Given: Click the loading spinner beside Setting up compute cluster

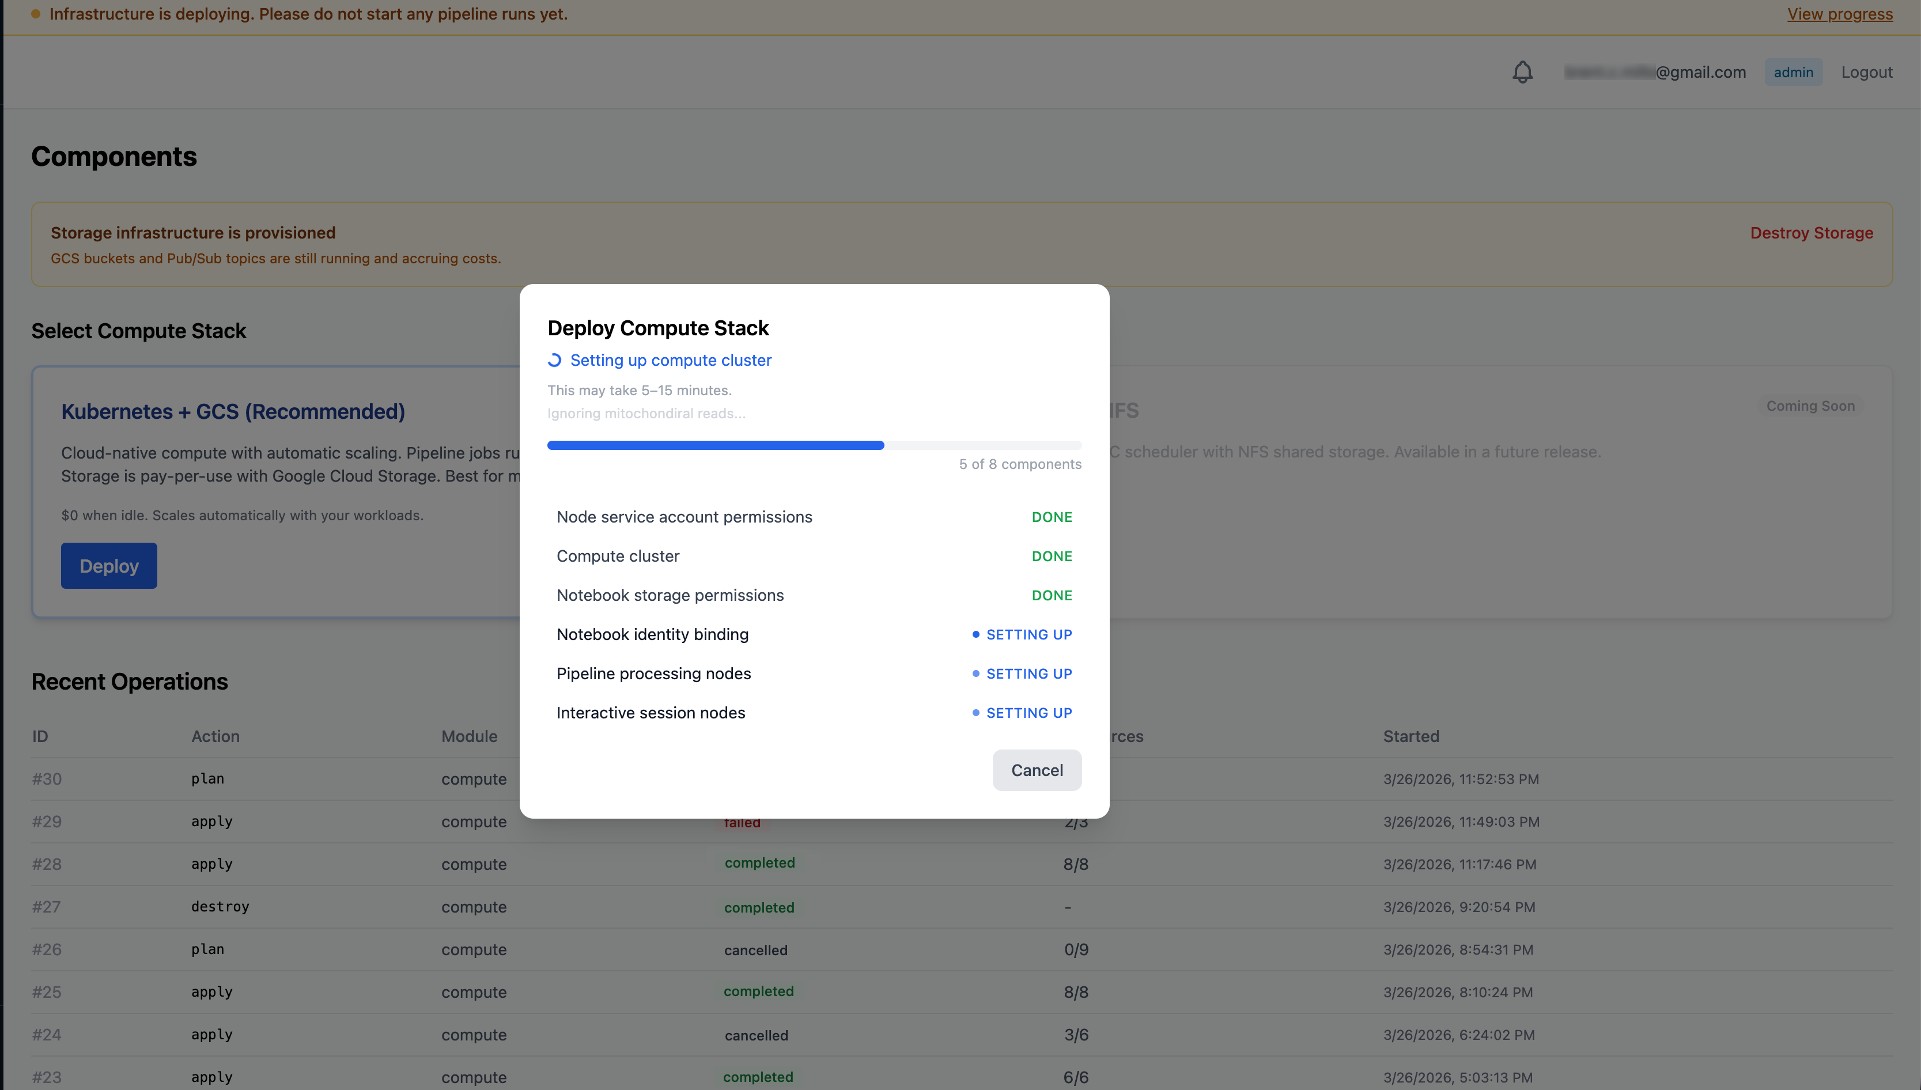Looking at the screenshot, I should pyautogui.click(x=555, y=360).
